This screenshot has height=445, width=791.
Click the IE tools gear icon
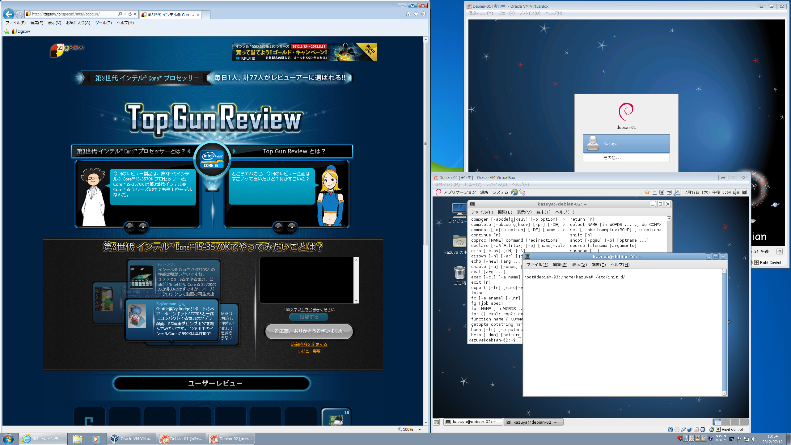pos(423,14)
